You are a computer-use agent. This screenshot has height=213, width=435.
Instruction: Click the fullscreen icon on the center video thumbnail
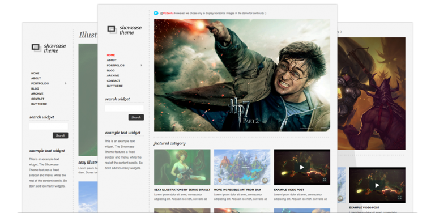tap(325, 180)
